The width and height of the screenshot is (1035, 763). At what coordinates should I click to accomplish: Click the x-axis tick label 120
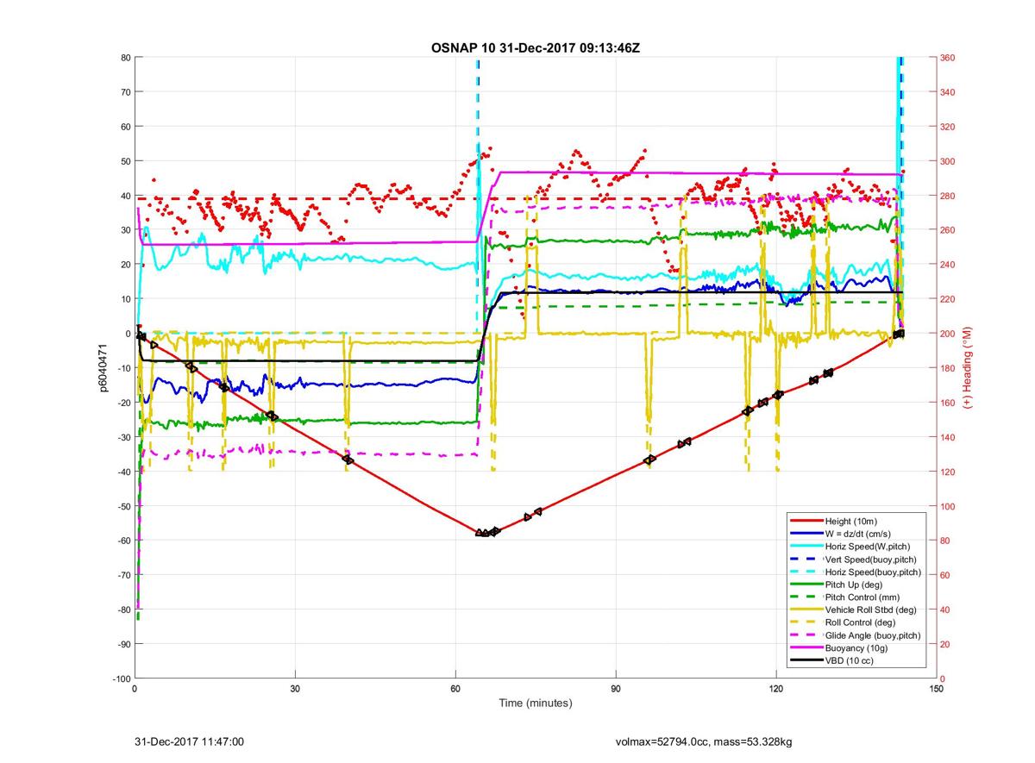(x=776, y=689)
